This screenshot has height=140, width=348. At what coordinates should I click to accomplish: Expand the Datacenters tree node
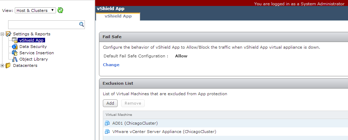tap(2, 65)
